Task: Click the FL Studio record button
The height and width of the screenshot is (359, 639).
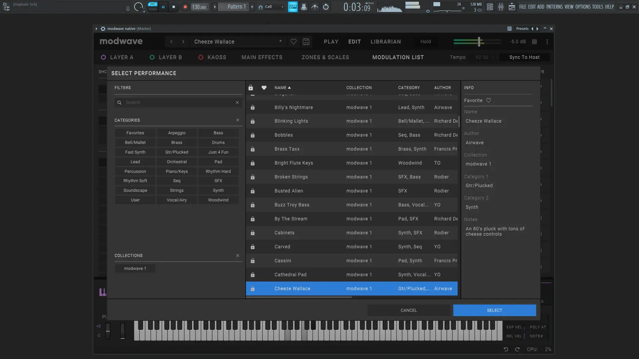Action: (x=185, y=7)
